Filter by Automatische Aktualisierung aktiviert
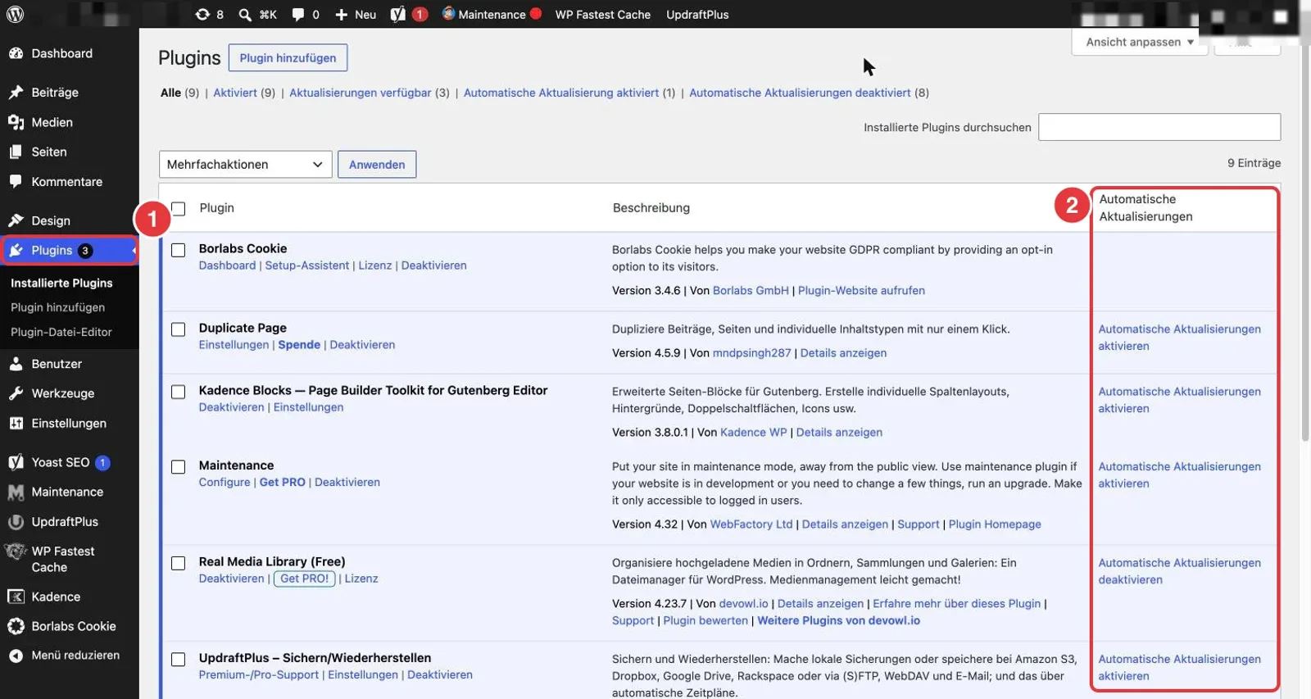This screenshot has height=699, width=1311. click(x=561, y=93)
